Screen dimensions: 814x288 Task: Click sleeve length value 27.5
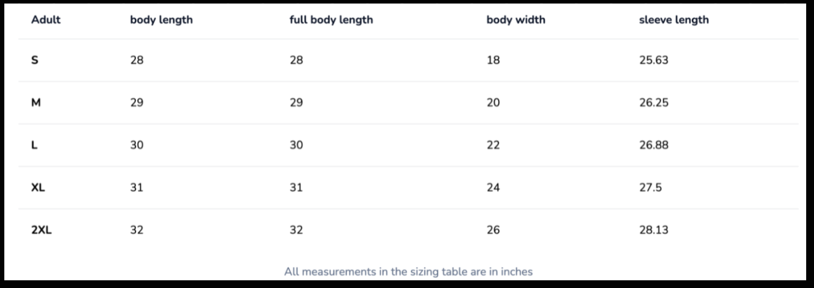click(x=650, y=188)
